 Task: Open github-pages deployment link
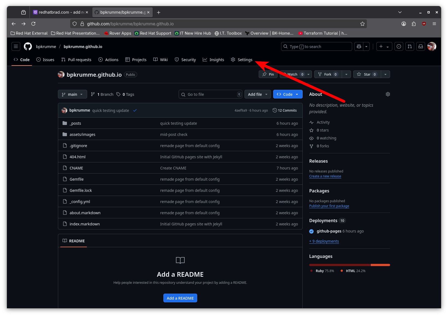(329, 231)
